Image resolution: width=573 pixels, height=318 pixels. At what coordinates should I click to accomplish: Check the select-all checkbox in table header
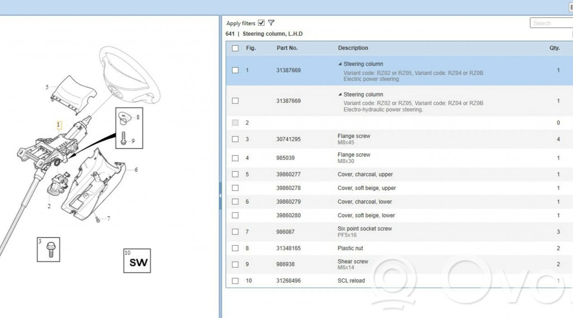235,48
